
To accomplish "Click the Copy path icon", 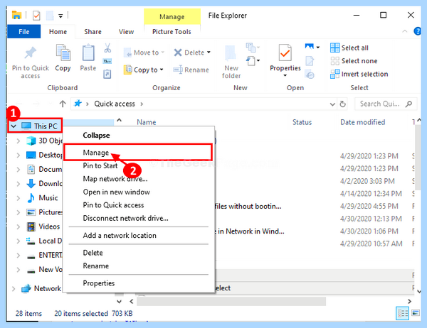I will [107, 61].
